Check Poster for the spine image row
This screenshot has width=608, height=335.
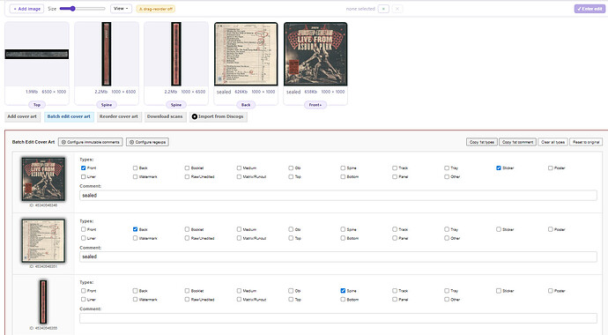(x=551, y=291)
